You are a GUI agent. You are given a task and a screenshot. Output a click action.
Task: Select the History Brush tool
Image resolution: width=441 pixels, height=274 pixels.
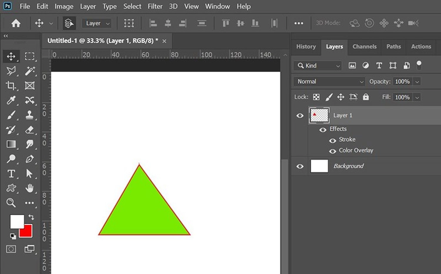pyautogui.click(x=11, y=129)
